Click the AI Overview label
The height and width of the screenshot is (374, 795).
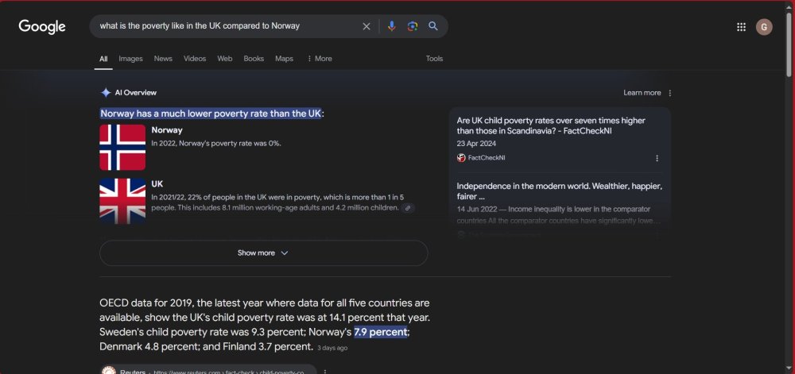pyautogui.click(x=136, y=93)
